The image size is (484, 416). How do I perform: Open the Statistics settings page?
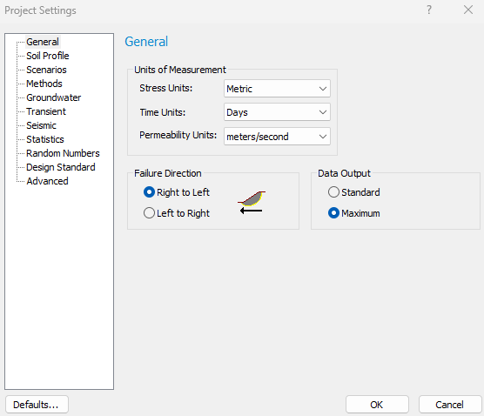tap(45, 139)
